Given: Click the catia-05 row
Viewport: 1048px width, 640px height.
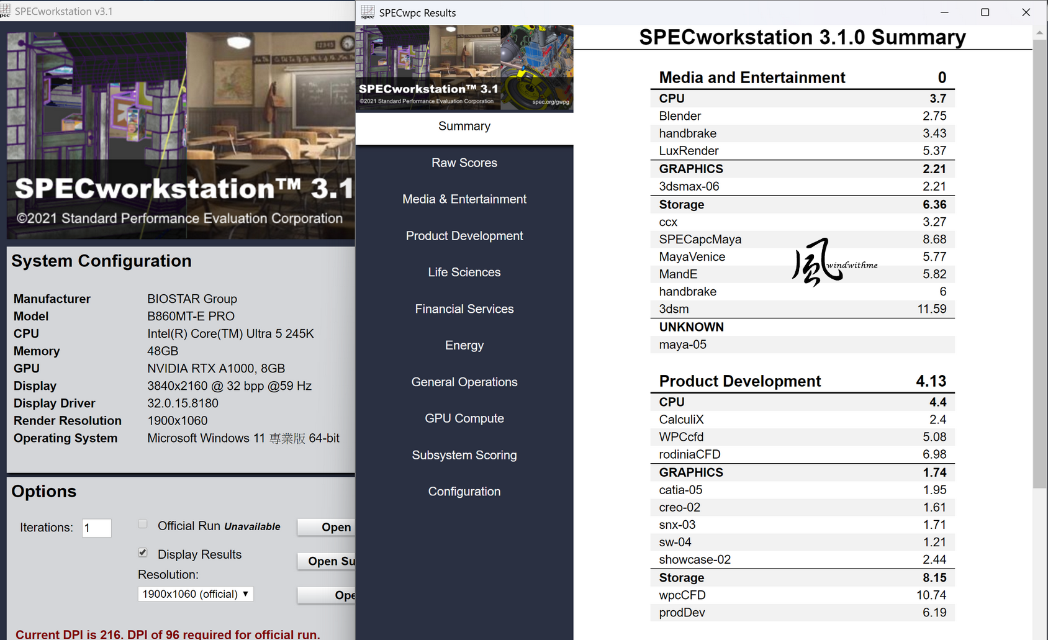Looking at the screenshot, I should coord(803,490).
